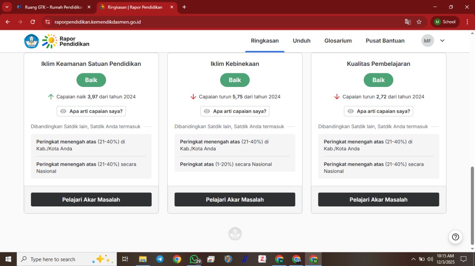
Task: Open the Chrome tab search dropdown
Action: pyautogui.click(x=7, y=7)
